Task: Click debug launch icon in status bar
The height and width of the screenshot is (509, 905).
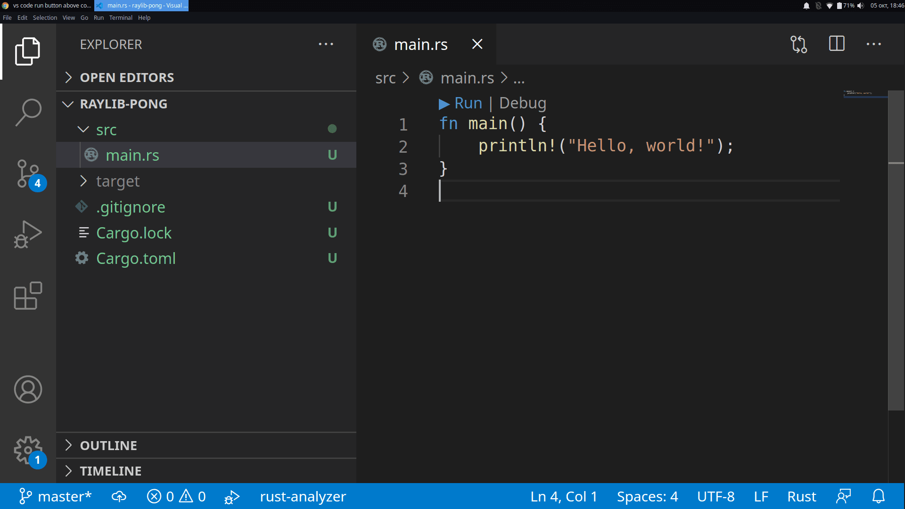Action: (232, 497)
